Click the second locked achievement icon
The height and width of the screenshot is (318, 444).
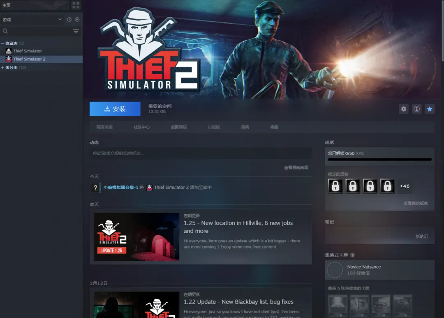coord(353,186)
